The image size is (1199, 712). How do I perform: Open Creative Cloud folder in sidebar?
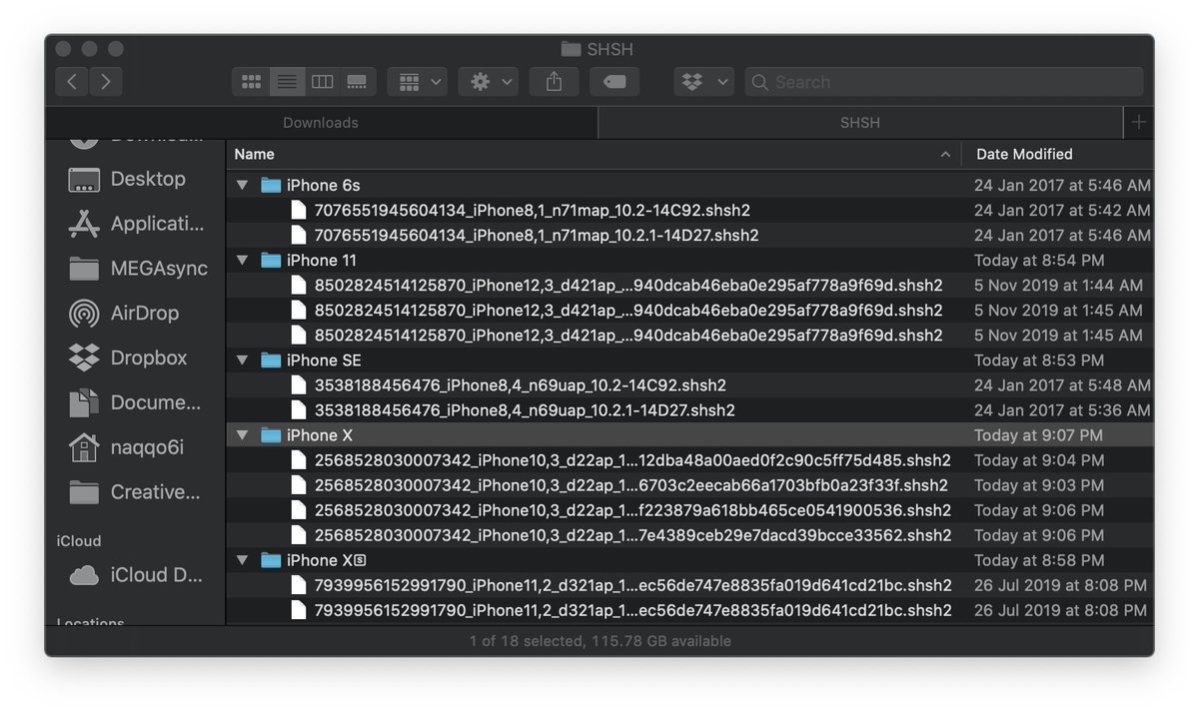[135, 492]
